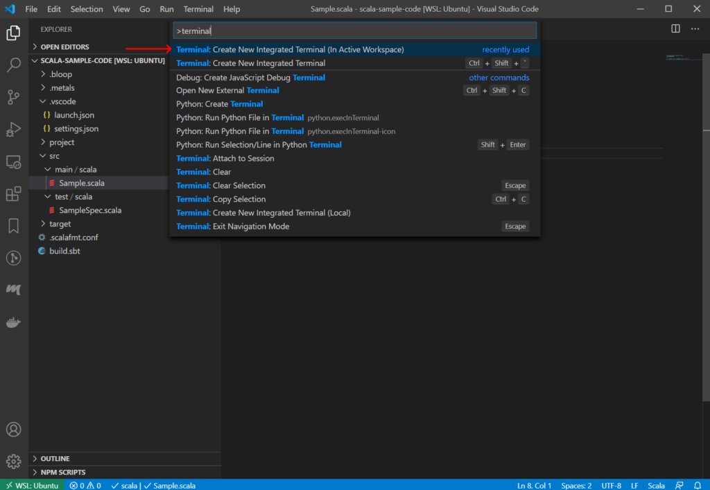Open the Terminal menu
Image resolution: width=710 pixels, height=490 pixels.
(x=198, y=9)
